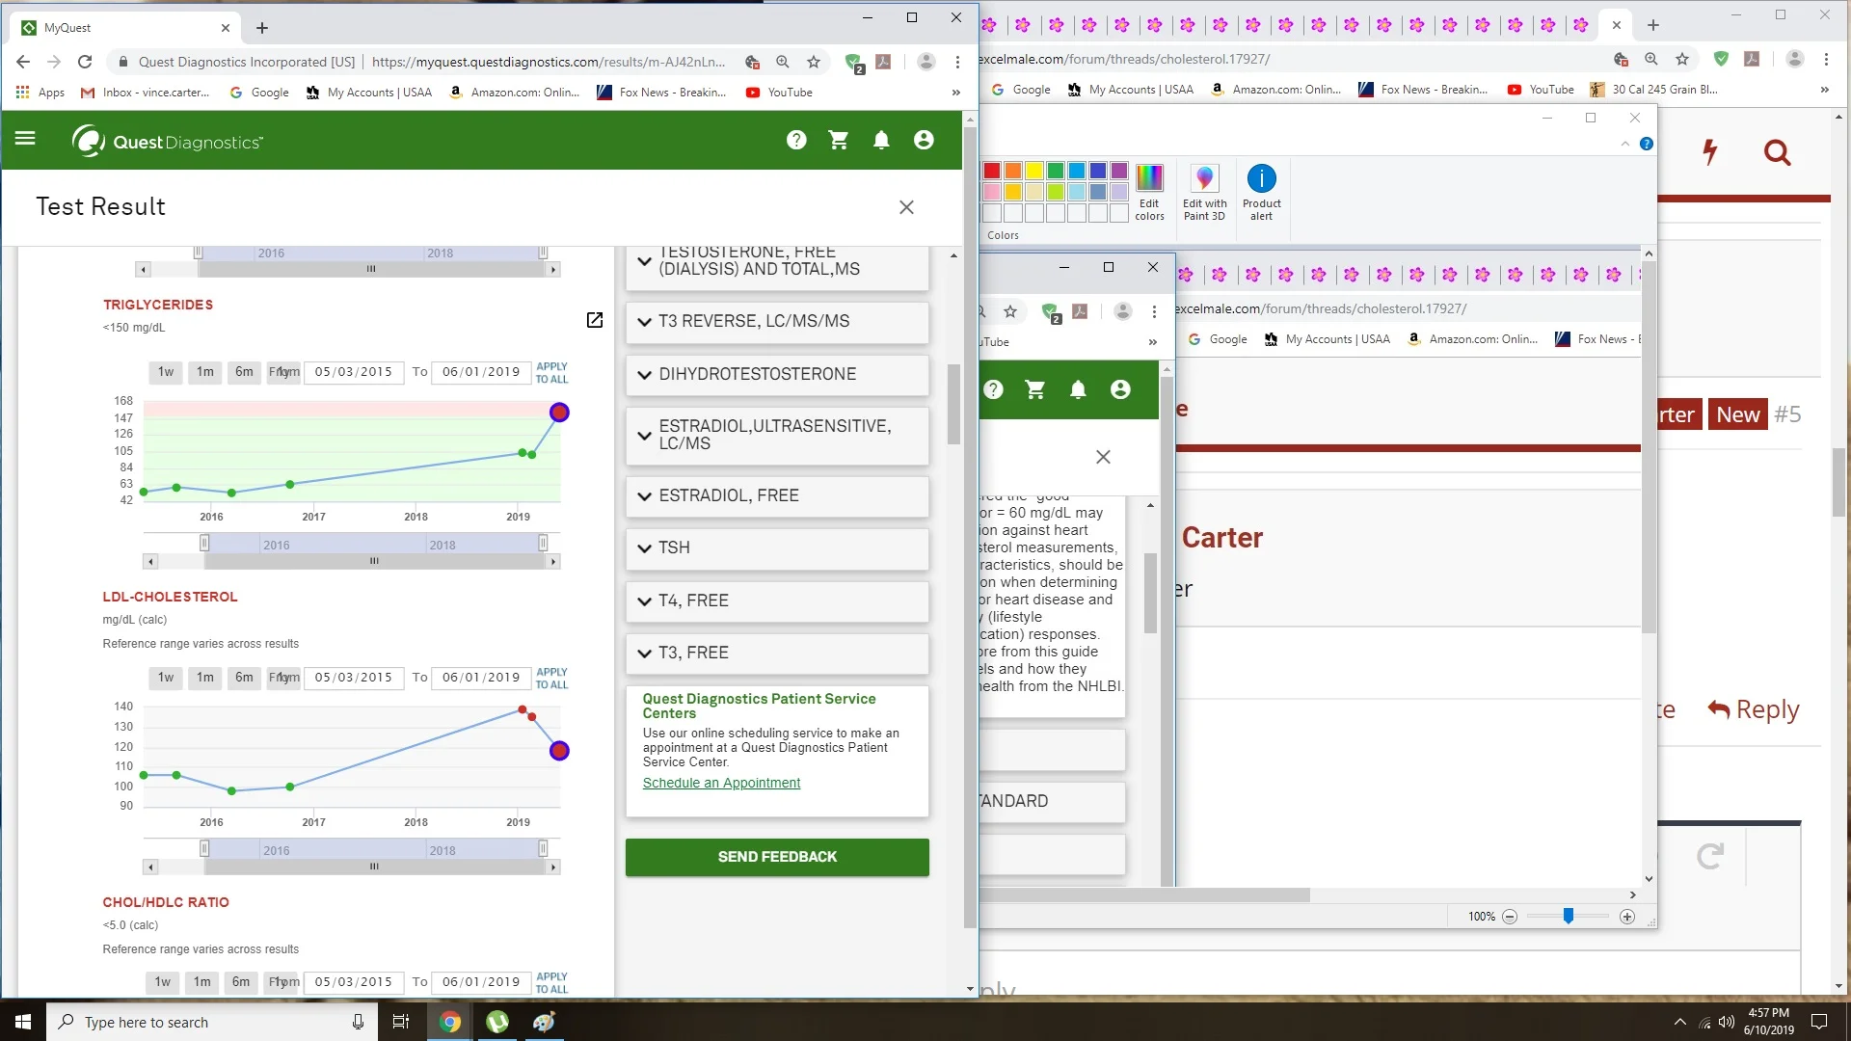Select 1m range on Triglycerides chart
This screenshot has width=1851, height=1041.
205,372
